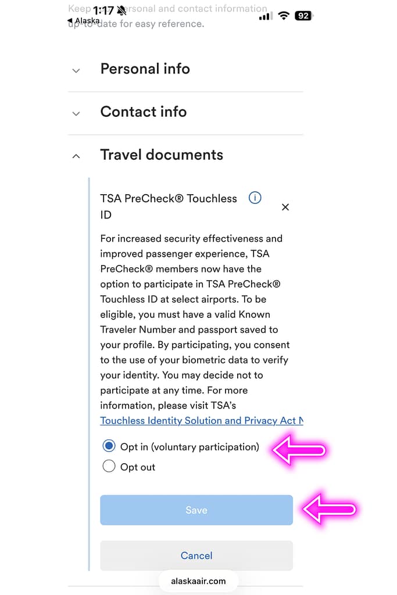This screenshot has height=595, width=397.
Task: Tap the Personal info heading
Action: tap(145, 69)
